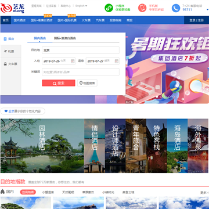Open the 在线客服 online support link
This screenshot has width=209, height=209.
tap(51, 6)
